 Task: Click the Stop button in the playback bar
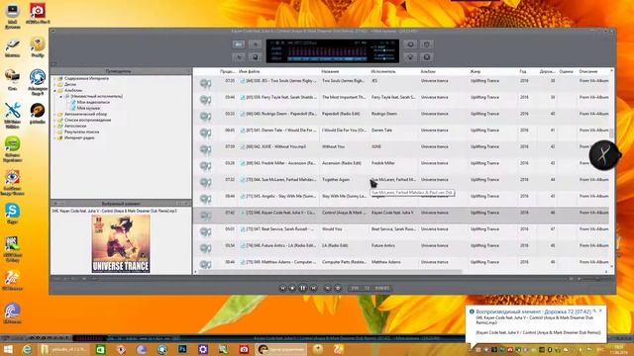(292, 288)
